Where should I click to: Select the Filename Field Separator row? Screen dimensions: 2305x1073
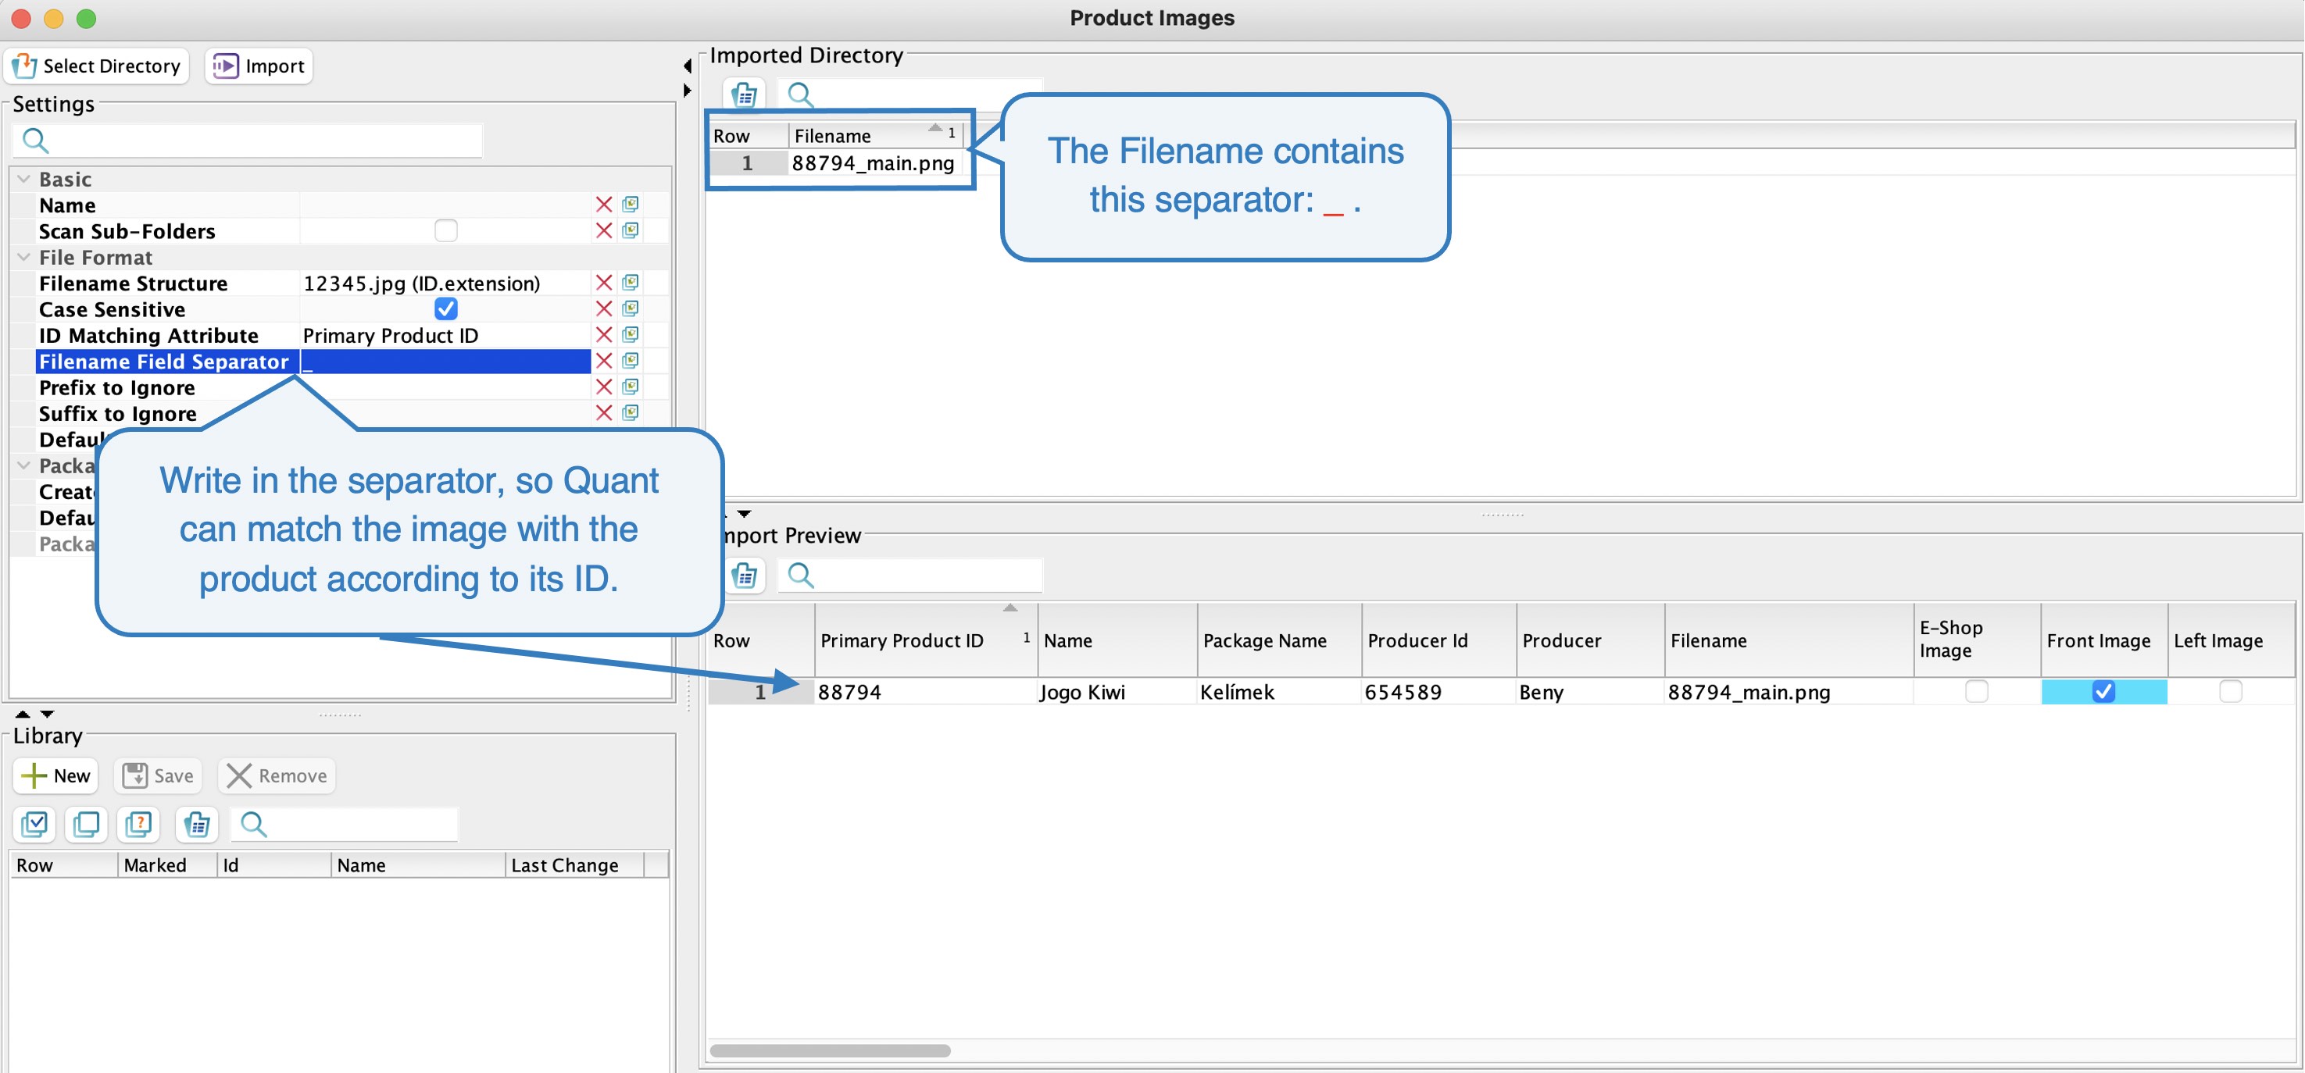tap(313, 362)
